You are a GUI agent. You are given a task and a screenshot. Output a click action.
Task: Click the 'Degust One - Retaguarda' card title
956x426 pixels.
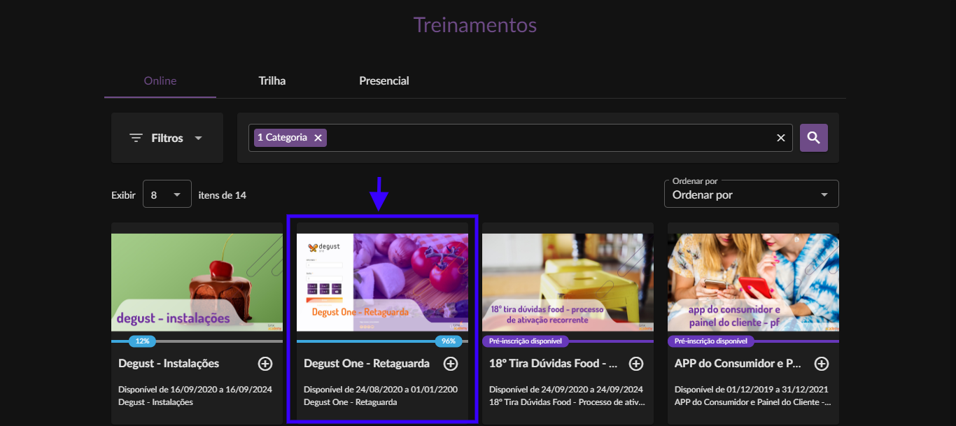coord(367,364)
